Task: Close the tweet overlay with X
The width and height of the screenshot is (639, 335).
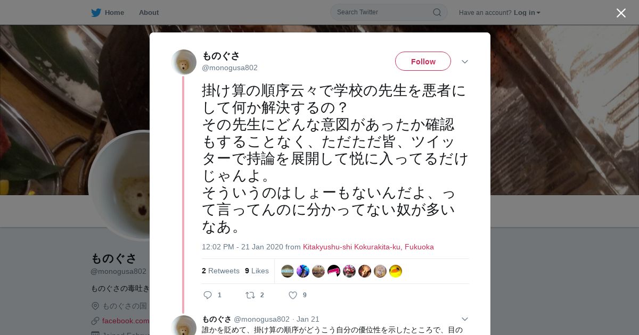Action: coord(621,13)
